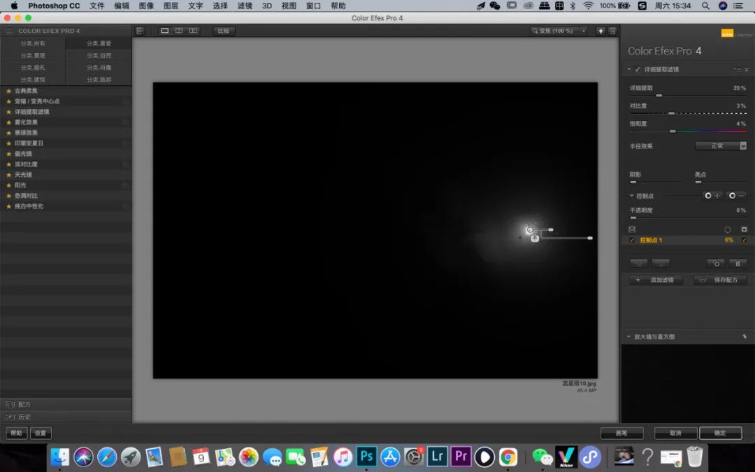This screenshot has width=755, height=472.
Task: Open Lightroom from the Dock
Action: coord(437,456)
